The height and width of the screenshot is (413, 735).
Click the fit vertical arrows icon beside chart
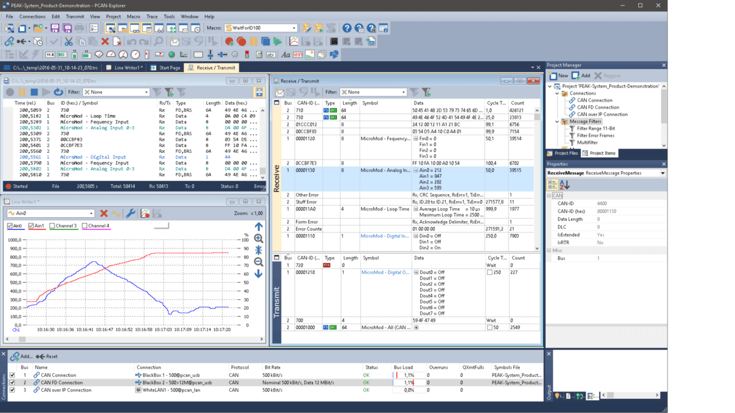point(258,250)
